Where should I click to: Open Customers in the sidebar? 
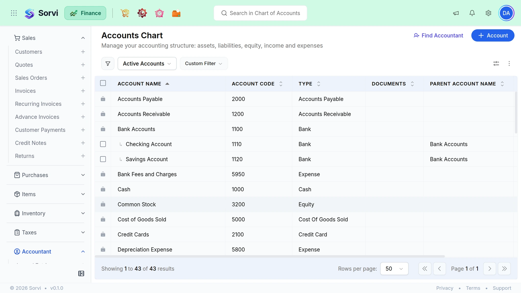29,52
